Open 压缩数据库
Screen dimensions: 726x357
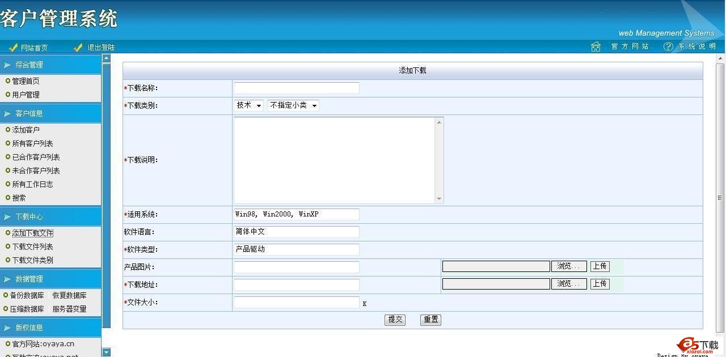click(27, 309)
